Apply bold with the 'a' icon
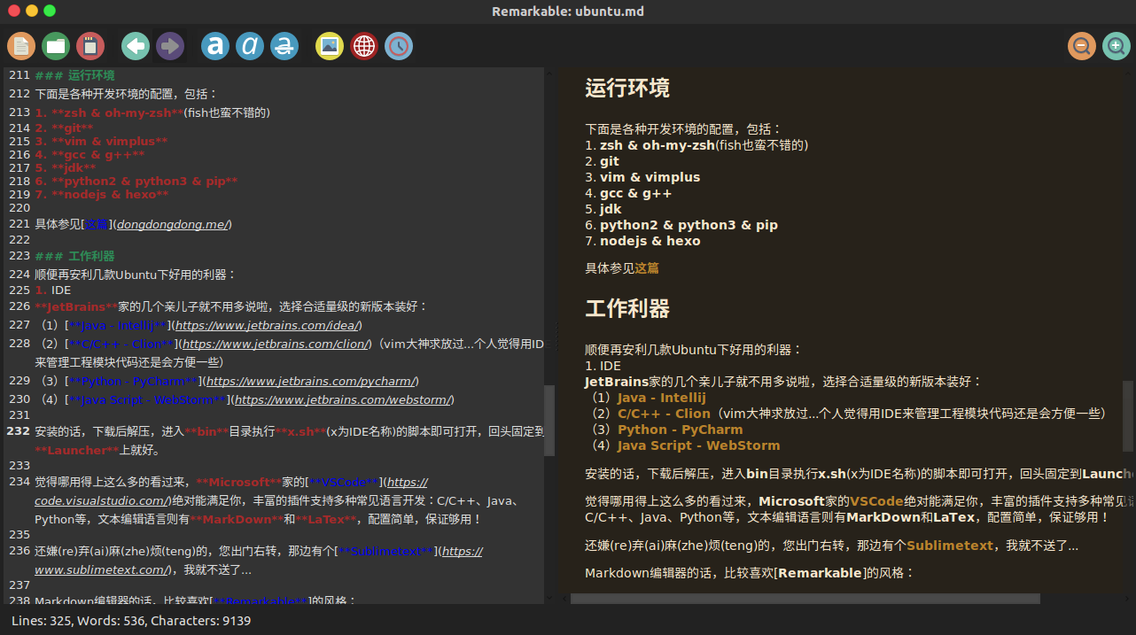Screen dimensions: 1136x635 click(x=215, y=45)
